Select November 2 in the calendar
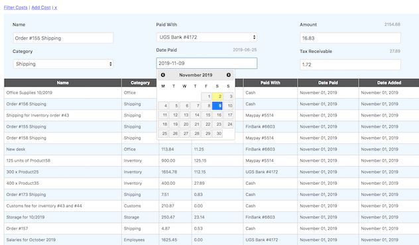This screenshot has height=245, width=419. [x=217, y=97]
